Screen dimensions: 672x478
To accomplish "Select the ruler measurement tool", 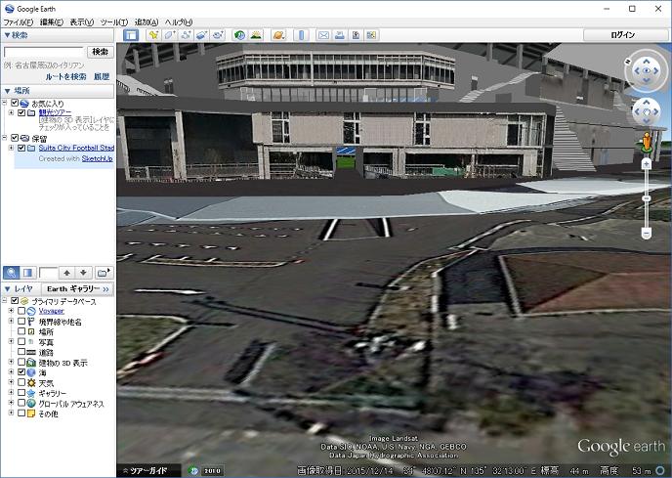I will (x=299, y=35).
